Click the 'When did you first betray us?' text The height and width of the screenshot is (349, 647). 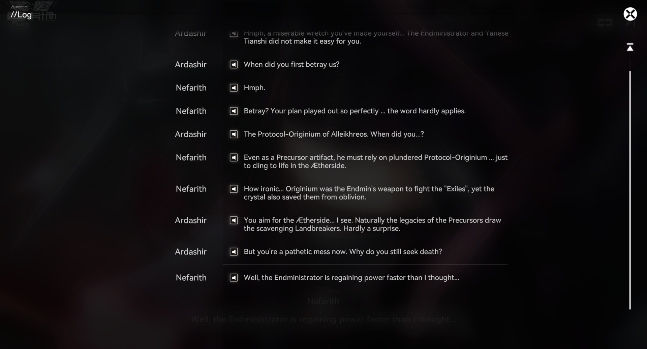(291, 64)
